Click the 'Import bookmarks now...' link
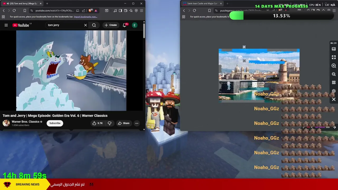The height and width of the screenshot is (190, 338). click(85, 17)
